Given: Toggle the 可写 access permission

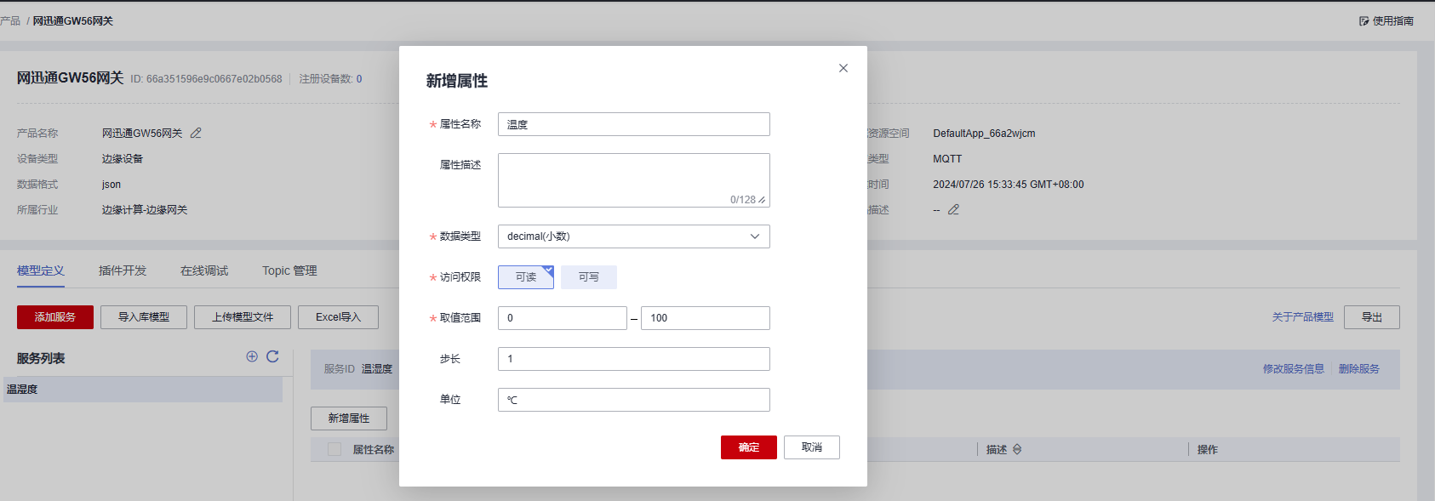Looking at the screenshot, I should click(588, 277).
